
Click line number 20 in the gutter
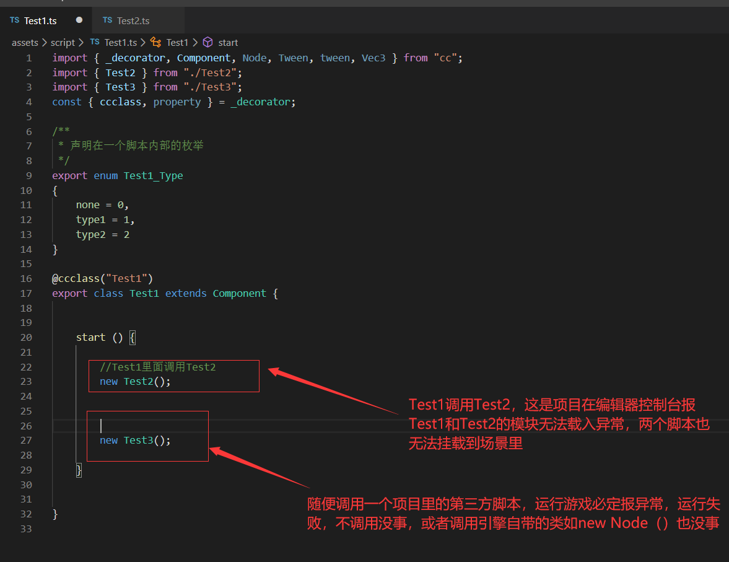[26, 337]
